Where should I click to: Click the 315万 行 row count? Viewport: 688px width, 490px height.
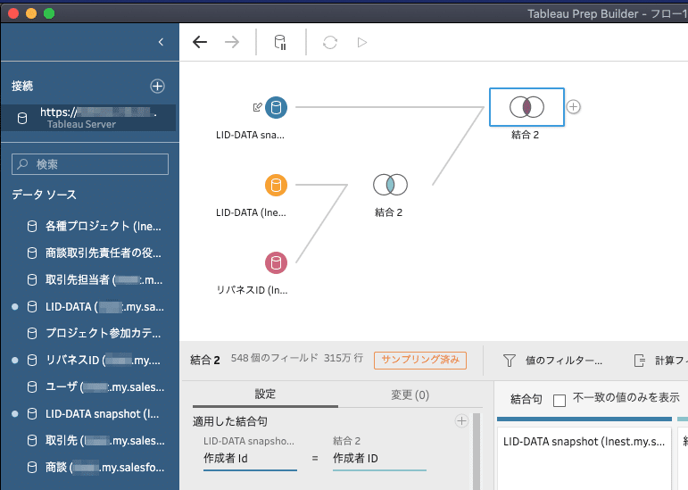(344, 358)
